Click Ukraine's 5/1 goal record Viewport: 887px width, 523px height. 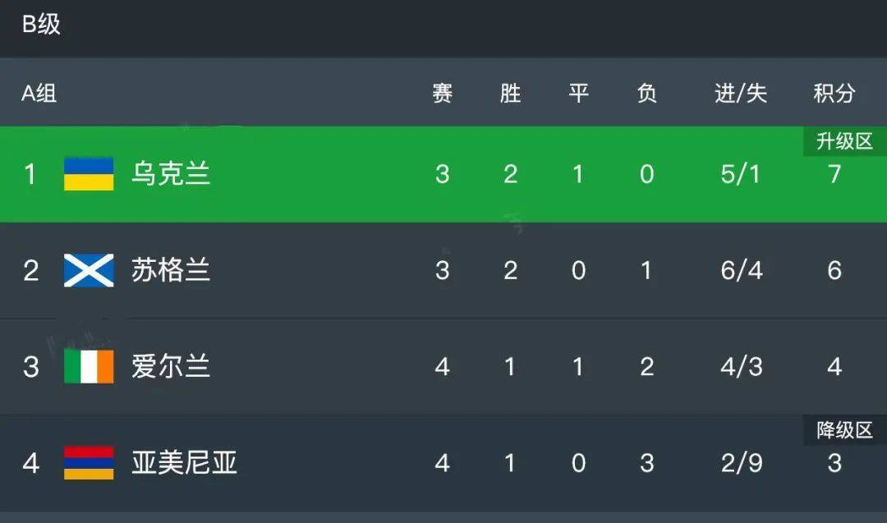741,174
